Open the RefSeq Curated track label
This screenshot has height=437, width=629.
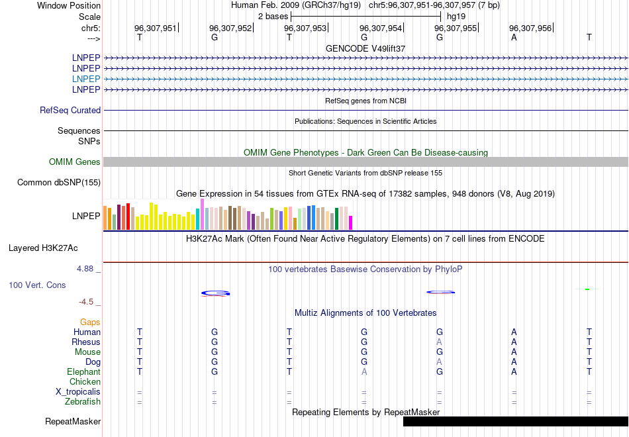(x=70, y=111)
